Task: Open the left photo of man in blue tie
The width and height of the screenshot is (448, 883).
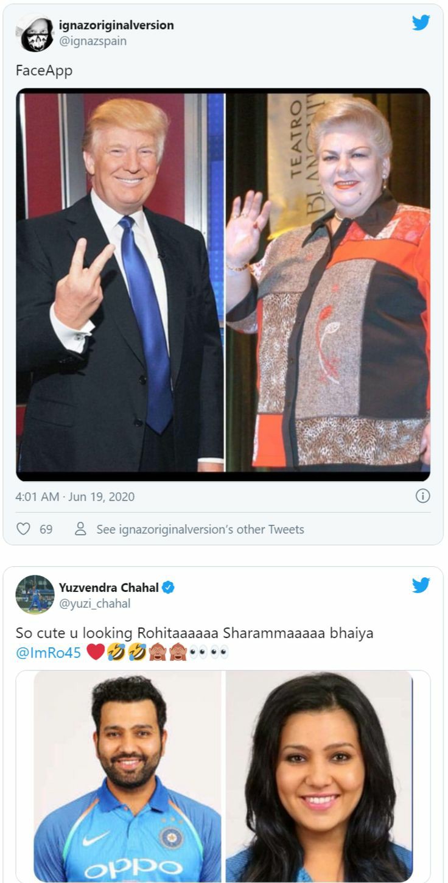Action: point(120,282)
